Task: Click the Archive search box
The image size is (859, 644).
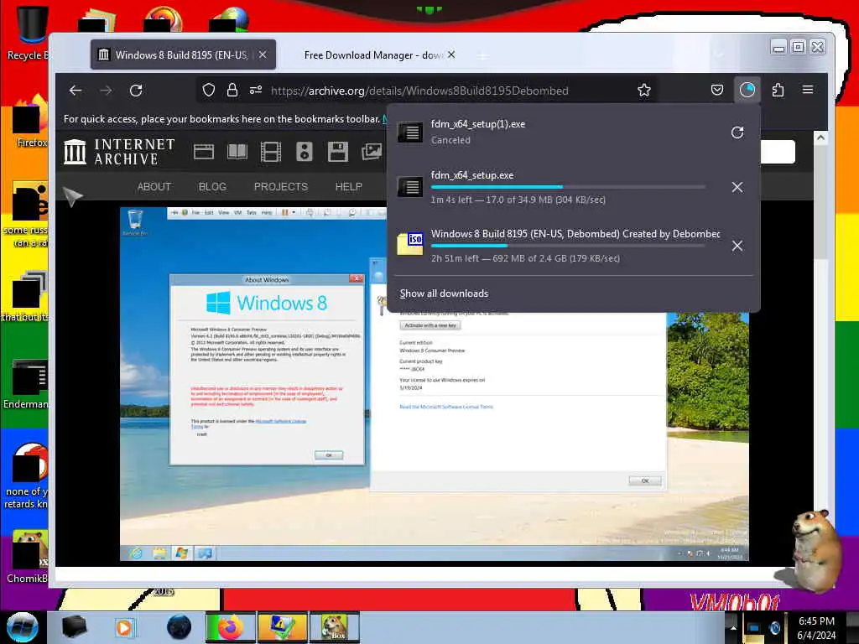Action: (x=778, y=152)
